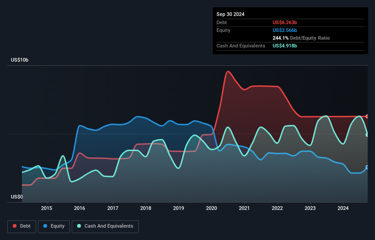Click the red Debt endpoint marker

pos(367,116)
